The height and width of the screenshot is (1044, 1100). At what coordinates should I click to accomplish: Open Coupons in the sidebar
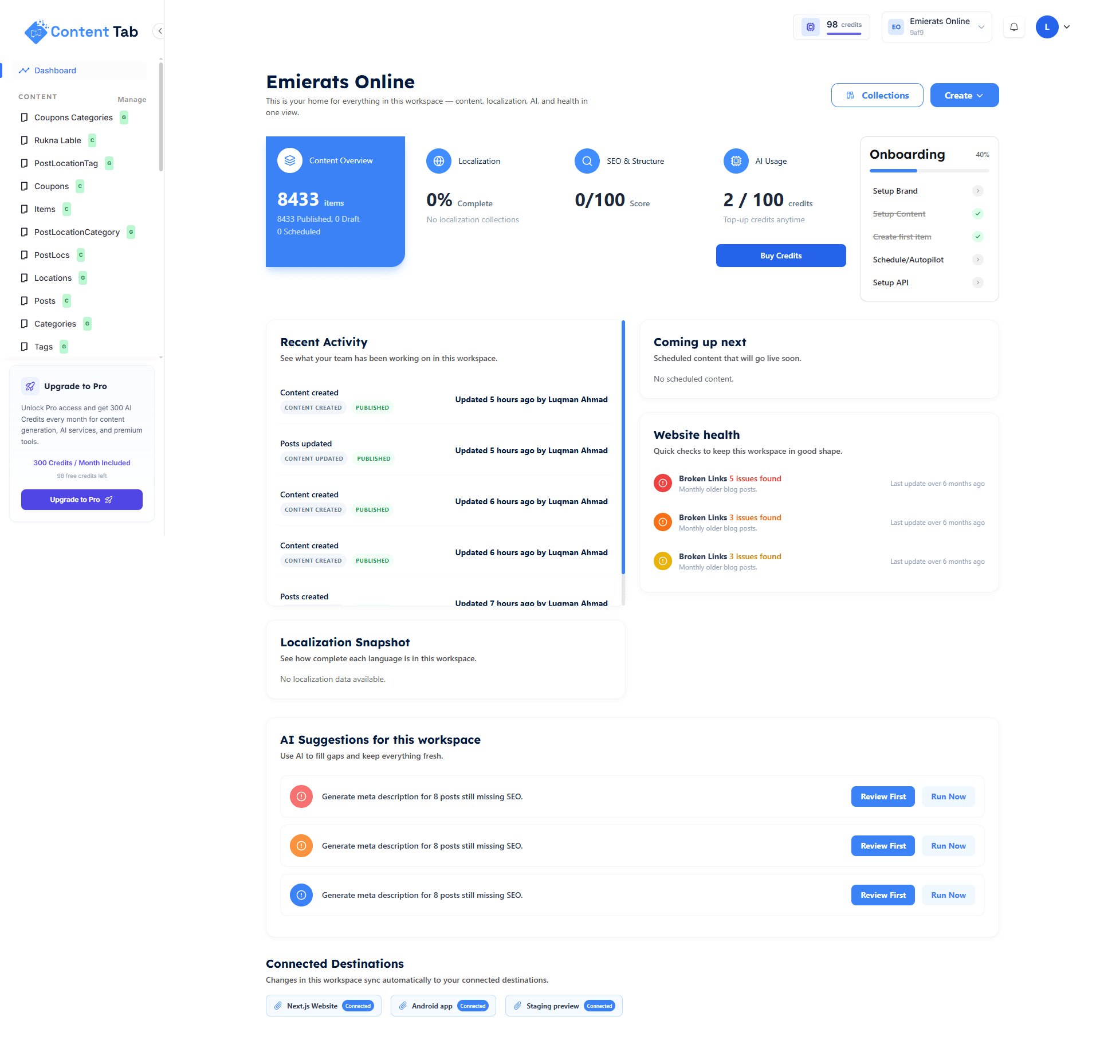(x=52, y=186)
